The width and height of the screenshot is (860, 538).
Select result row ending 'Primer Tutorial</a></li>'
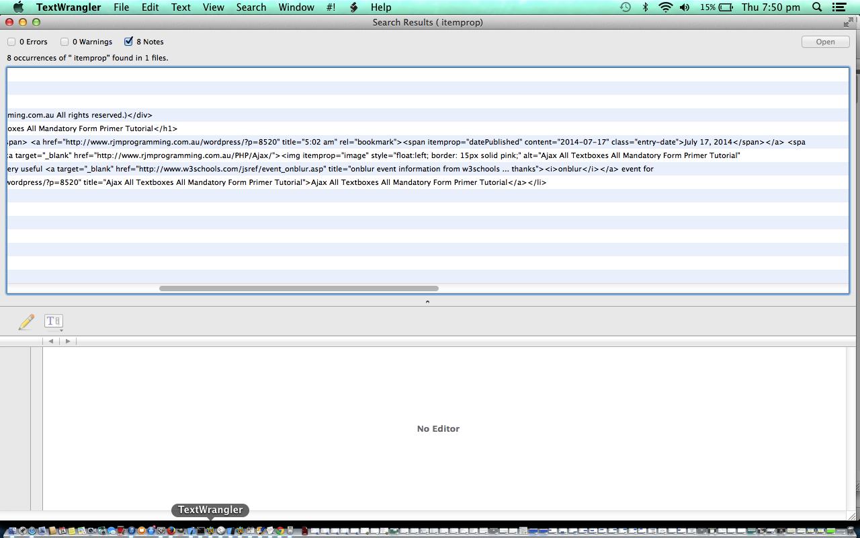[428, 182]
